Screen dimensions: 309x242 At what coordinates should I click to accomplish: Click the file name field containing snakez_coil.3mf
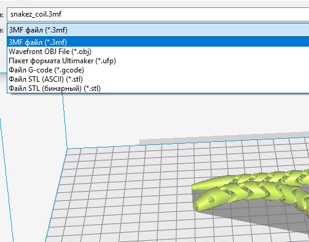tap(158, 14)
